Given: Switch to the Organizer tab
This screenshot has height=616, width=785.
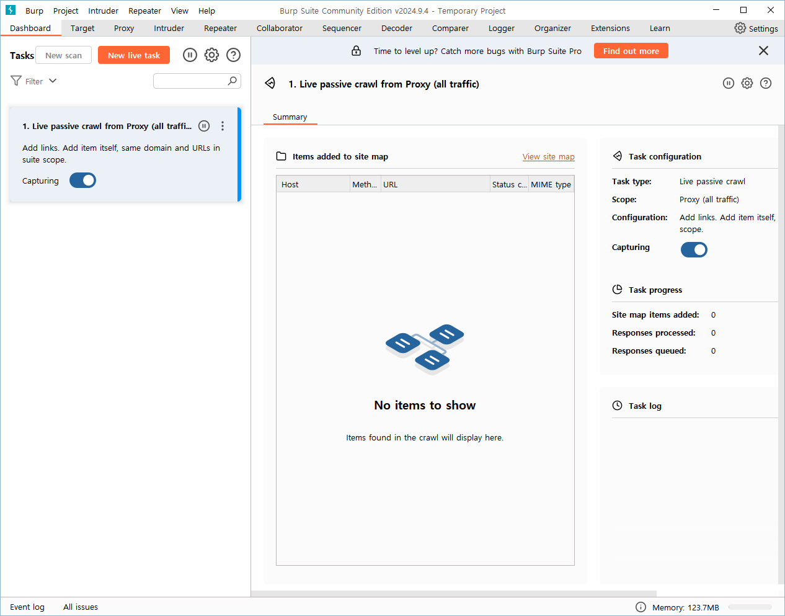Looking at the screenshot, I should (552, 28).
